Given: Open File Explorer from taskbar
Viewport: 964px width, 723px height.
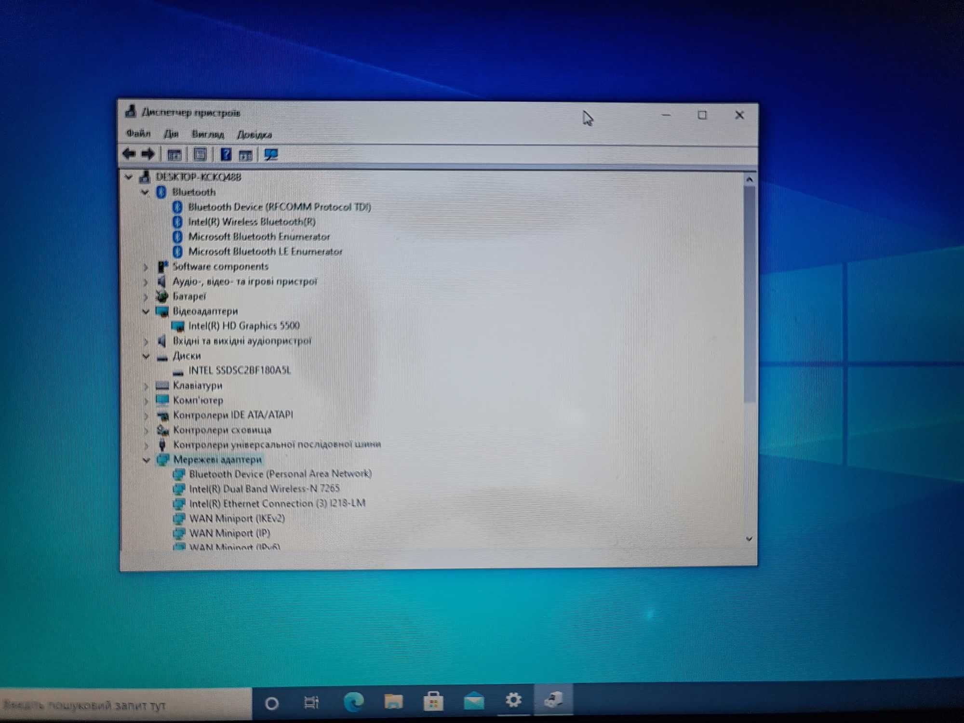Looking at the screenshot, I should pos(393,701).
